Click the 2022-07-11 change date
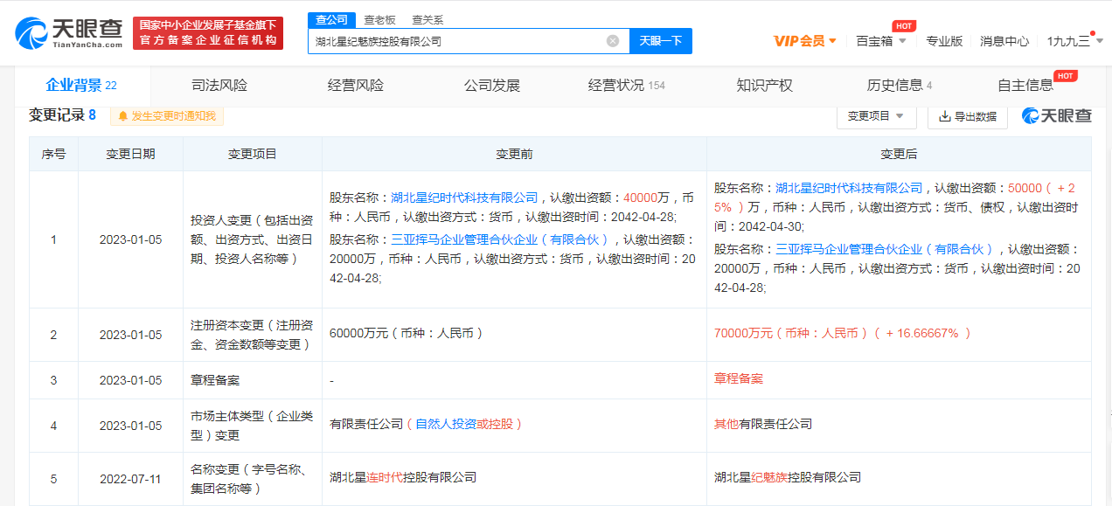This screenshot has width=1112, height=506. click(x=131, y=479)
